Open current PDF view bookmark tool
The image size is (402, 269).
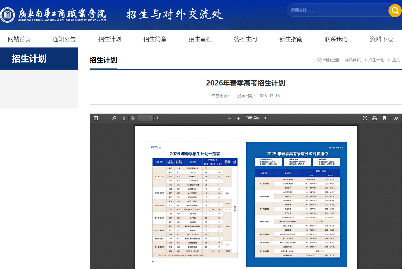tap(384, 118)
